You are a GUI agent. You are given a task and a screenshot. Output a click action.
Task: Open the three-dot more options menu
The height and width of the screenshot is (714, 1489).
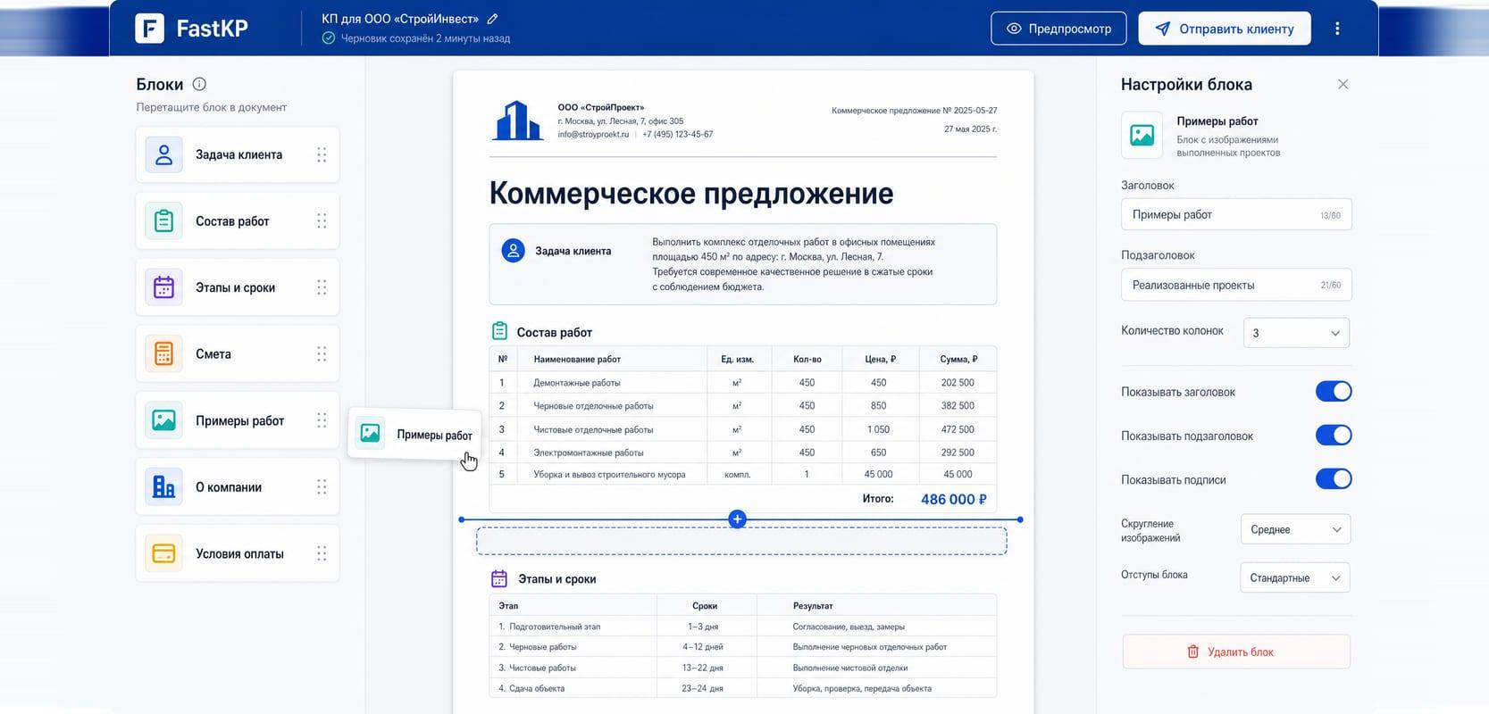(x=1337, y=29)
